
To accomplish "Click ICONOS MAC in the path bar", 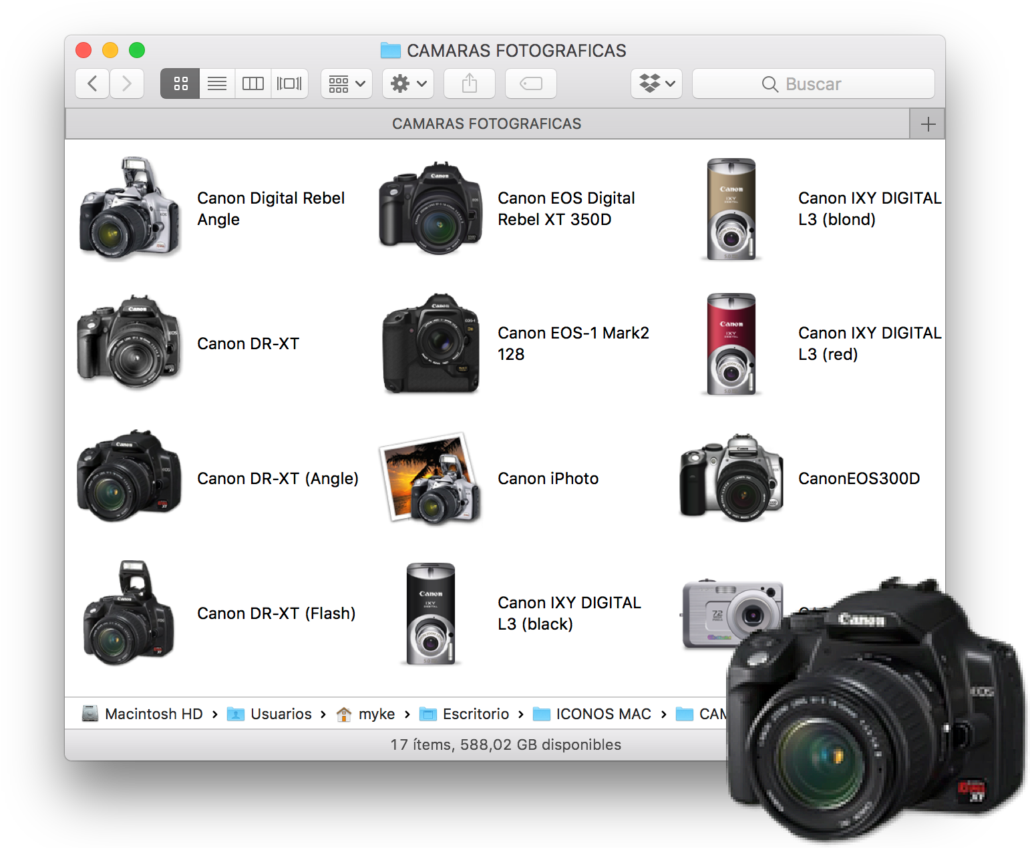I will pyautogui.click(x=592, y=714).
